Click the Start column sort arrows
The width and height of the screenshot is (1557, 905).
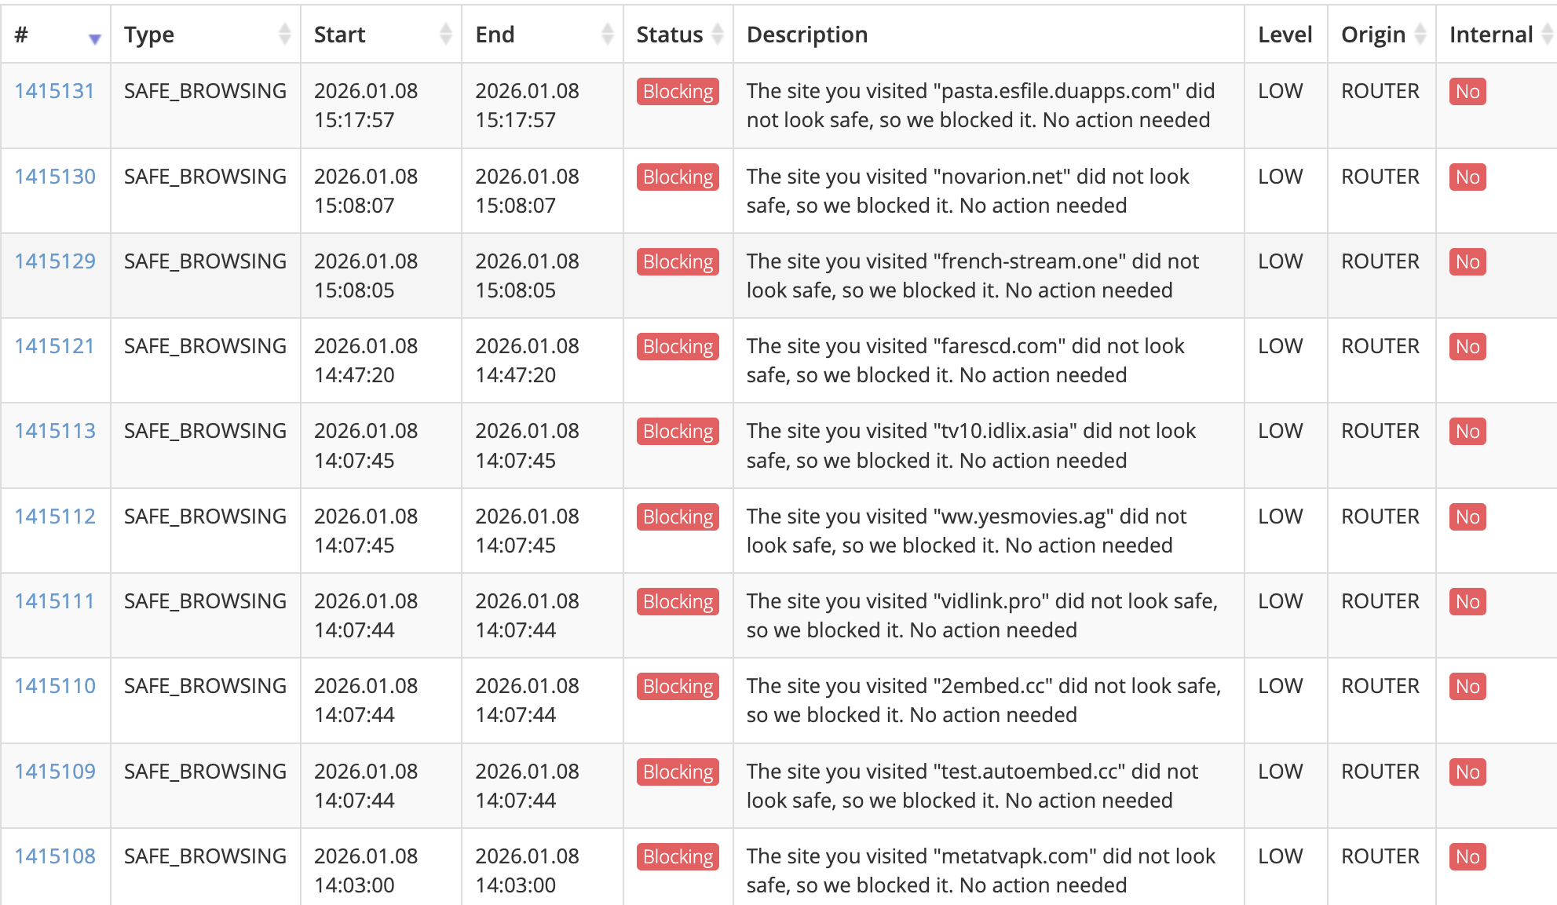[445, 35]
